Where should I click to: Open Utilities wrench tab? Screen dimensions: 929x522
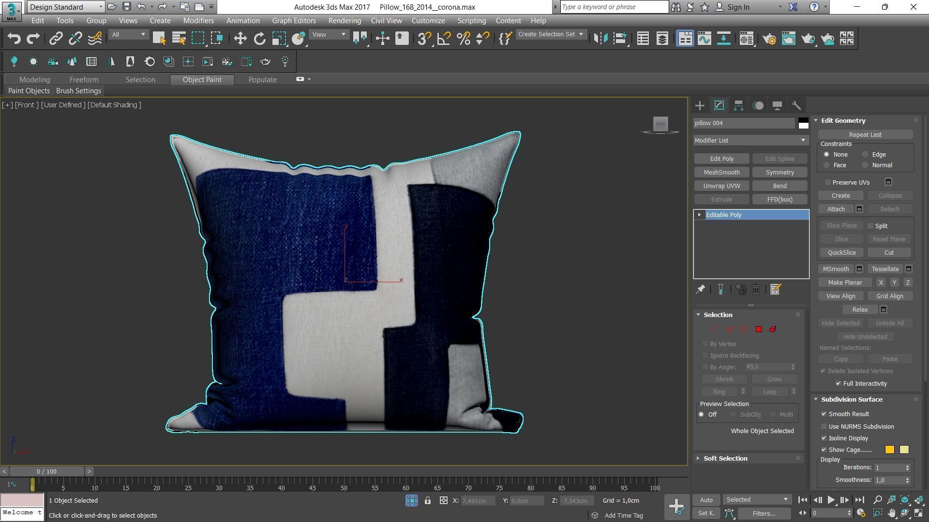coord(796,105)
